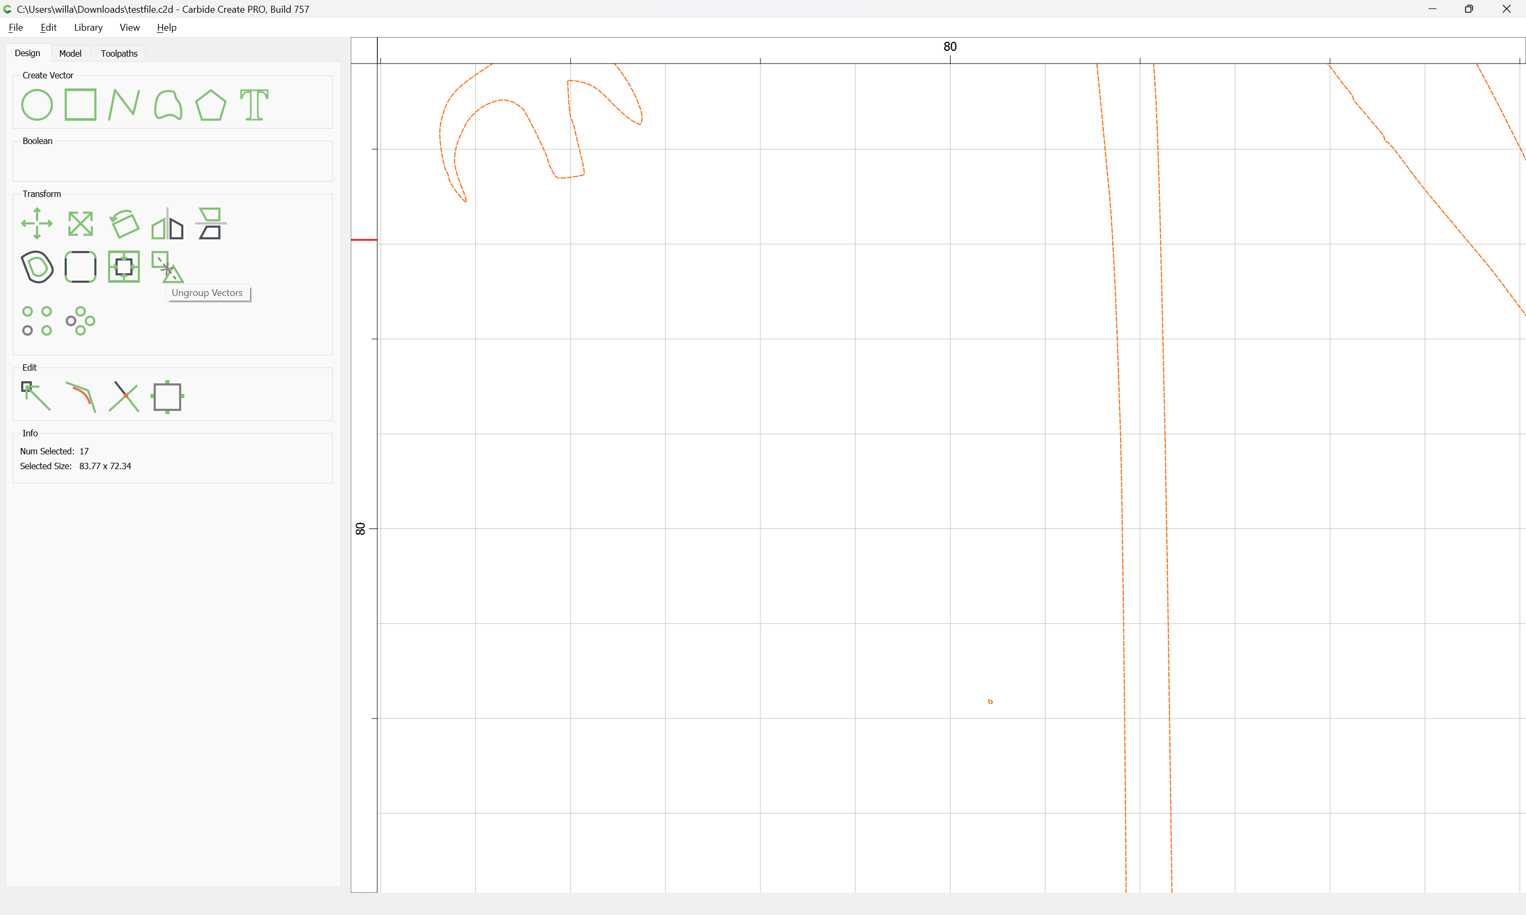Open the Help menu

tap(166, 27)
